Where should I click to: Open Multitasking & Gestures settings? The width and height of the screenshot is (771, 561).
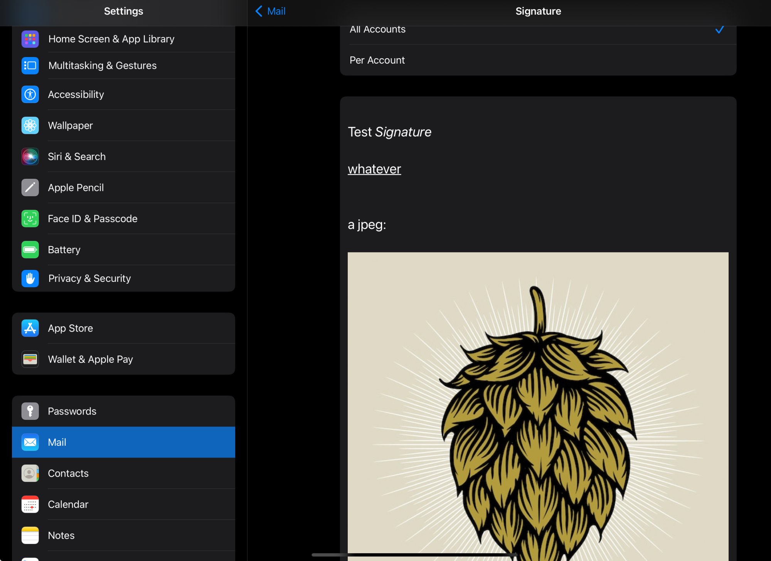102,66
